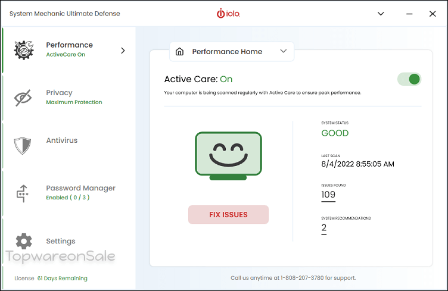Open the 109 issues found link
The width and height of the screenshot is (448, 291).
tap(328, 195)
